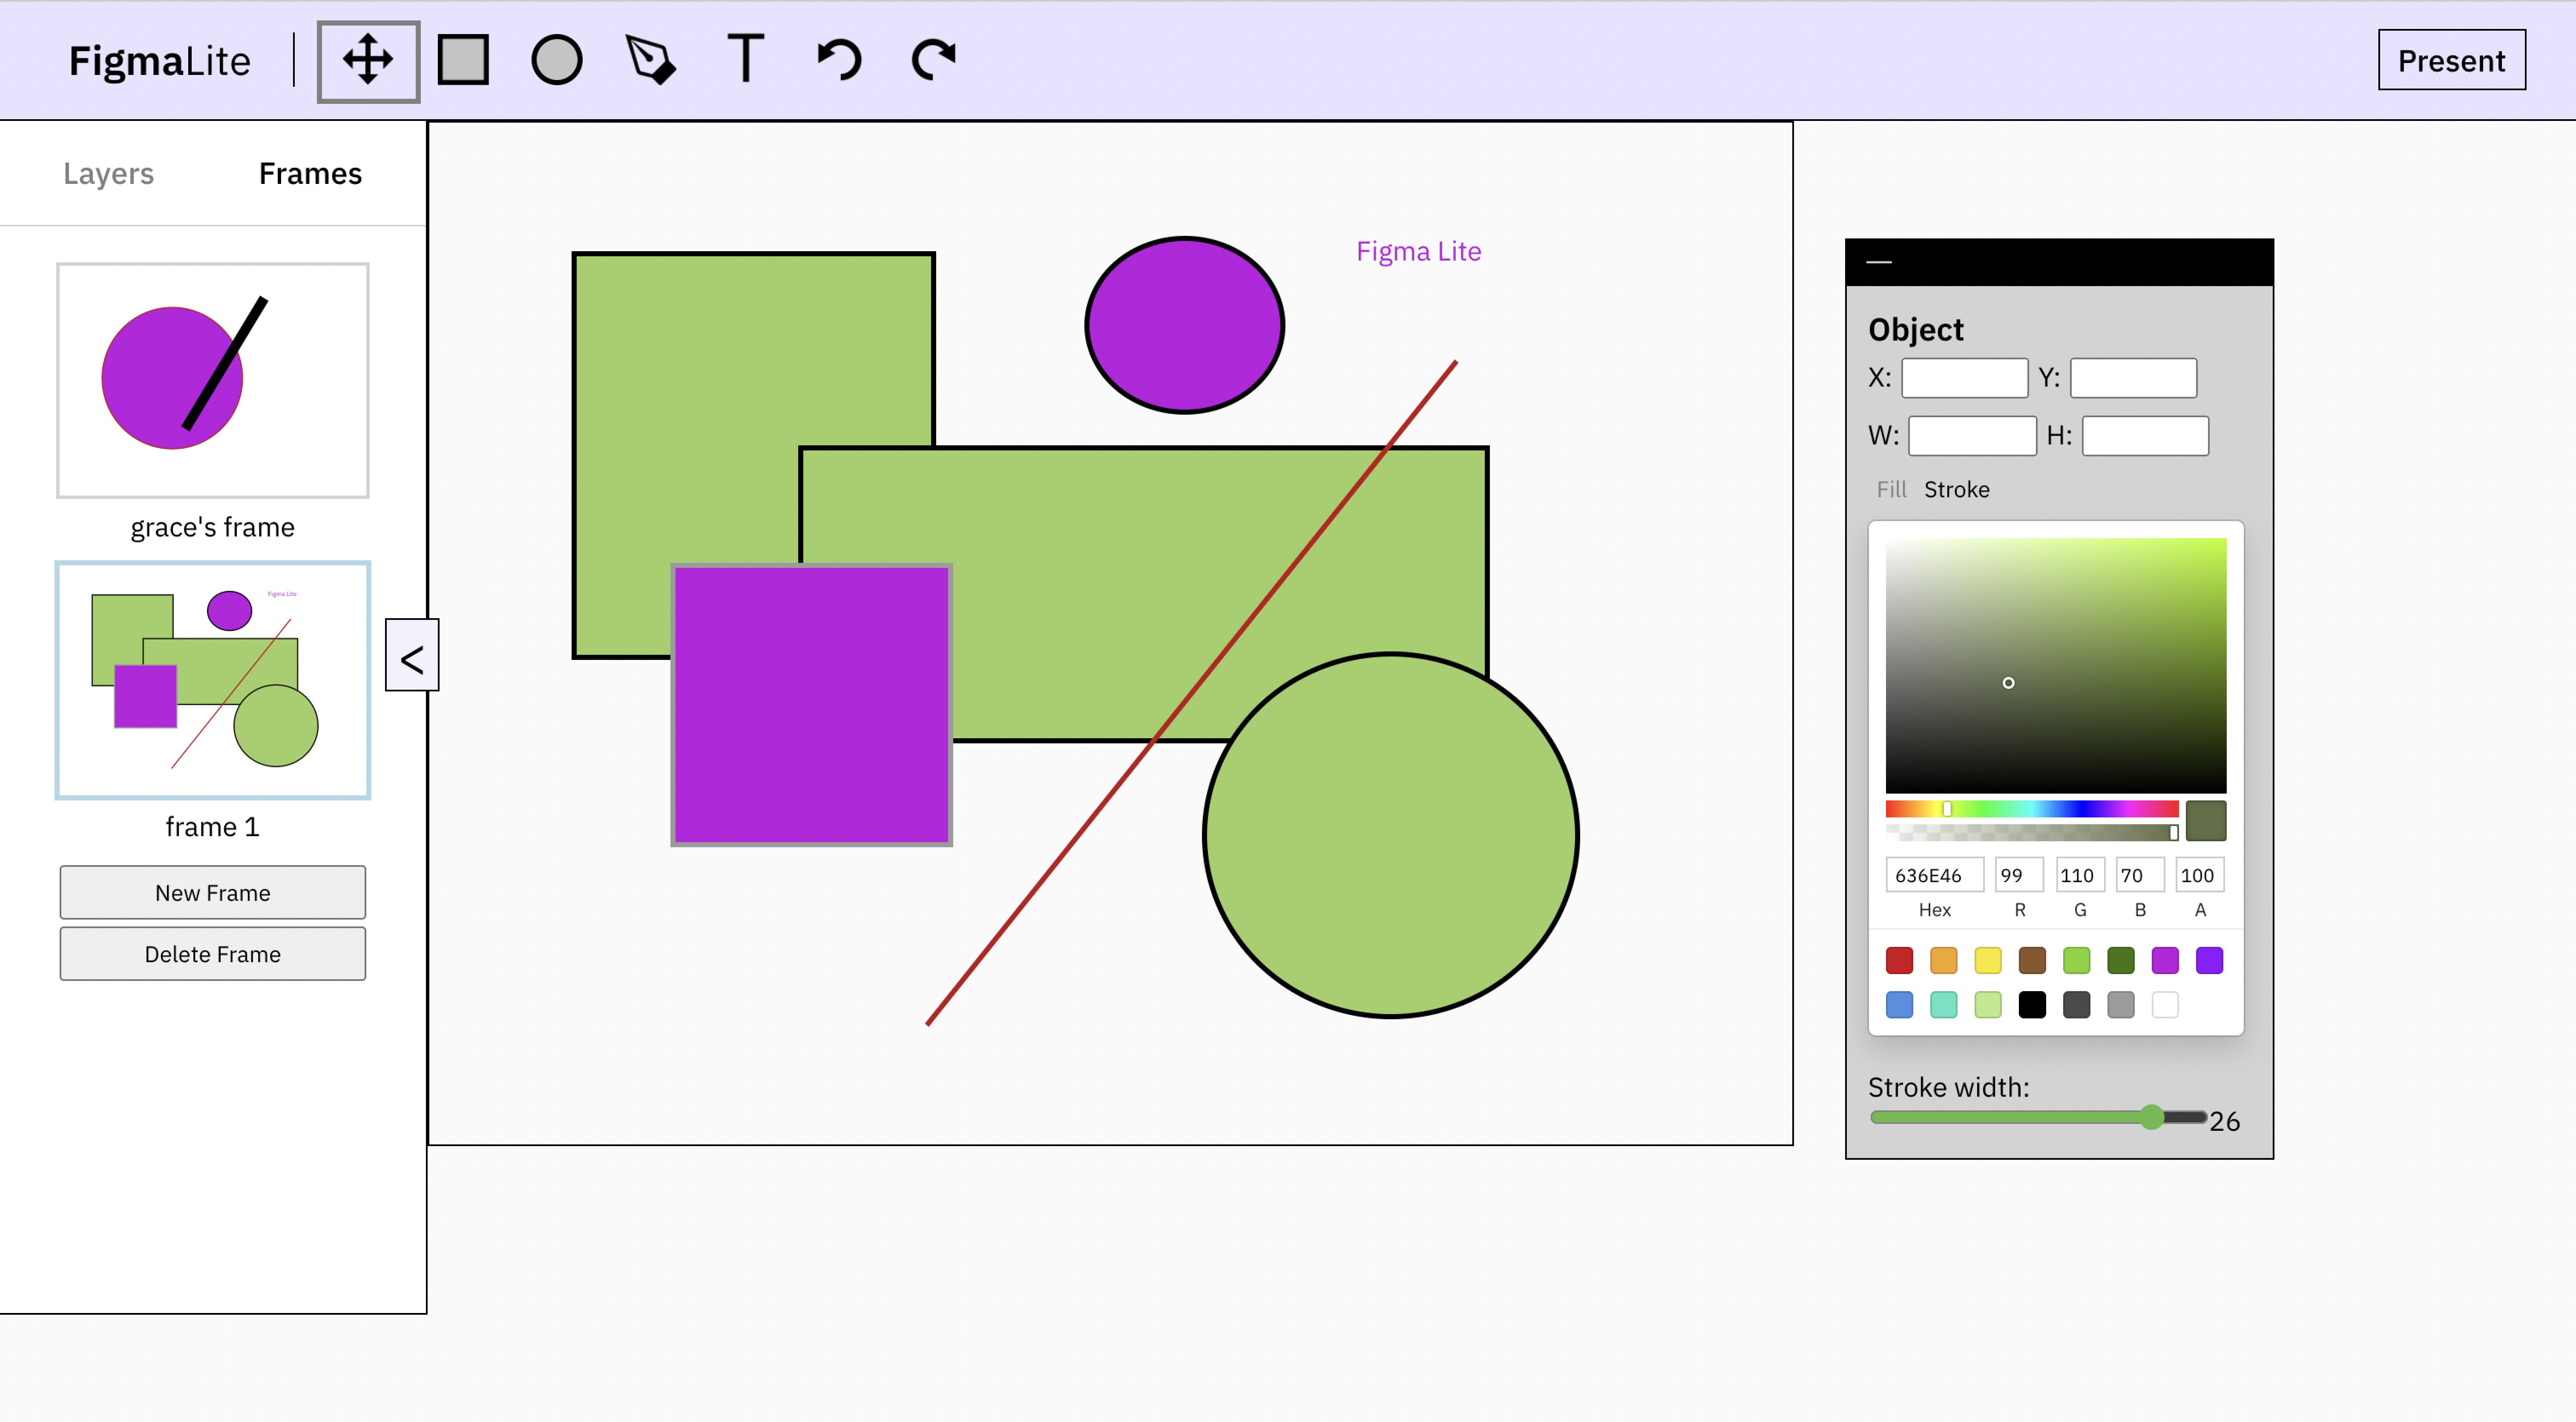Click the X position input field
This screenshot has width=2576, height=1422.
coord(1964,378)
